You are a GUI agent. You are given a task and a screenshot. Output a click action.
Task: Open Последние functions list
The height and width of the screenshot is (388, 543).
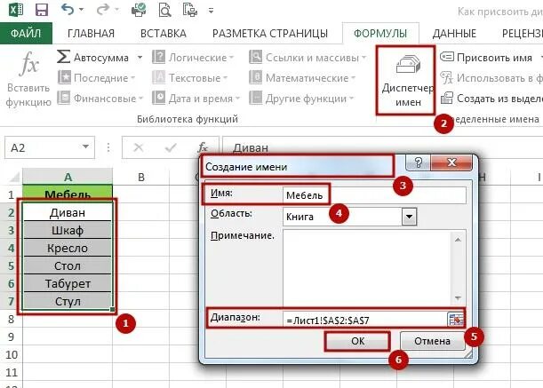96,78
